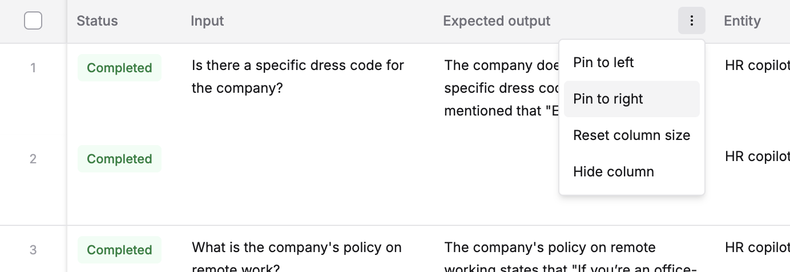Click HR copilot entity in row 1

(757, 65)
